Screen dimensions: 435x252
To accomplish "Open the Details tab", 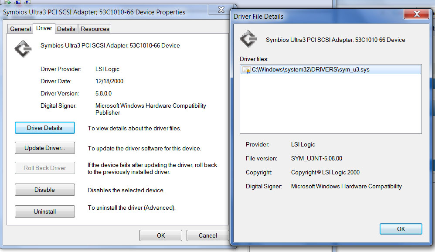I will point(66,29).
